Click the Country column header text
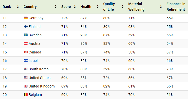 [30, 7]
